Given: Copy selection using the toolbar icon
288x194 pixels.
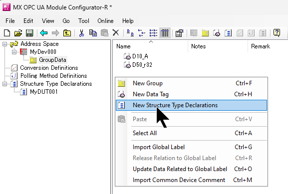Looking at the screenshot, I should coord(93,33).
